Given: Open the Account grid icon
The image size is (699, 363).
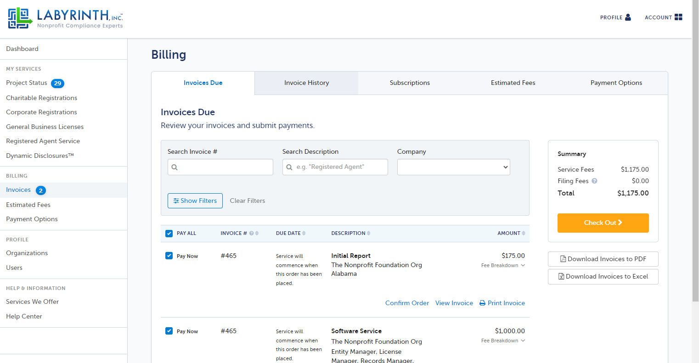Looking at the screenshot, I should point(678,17).
